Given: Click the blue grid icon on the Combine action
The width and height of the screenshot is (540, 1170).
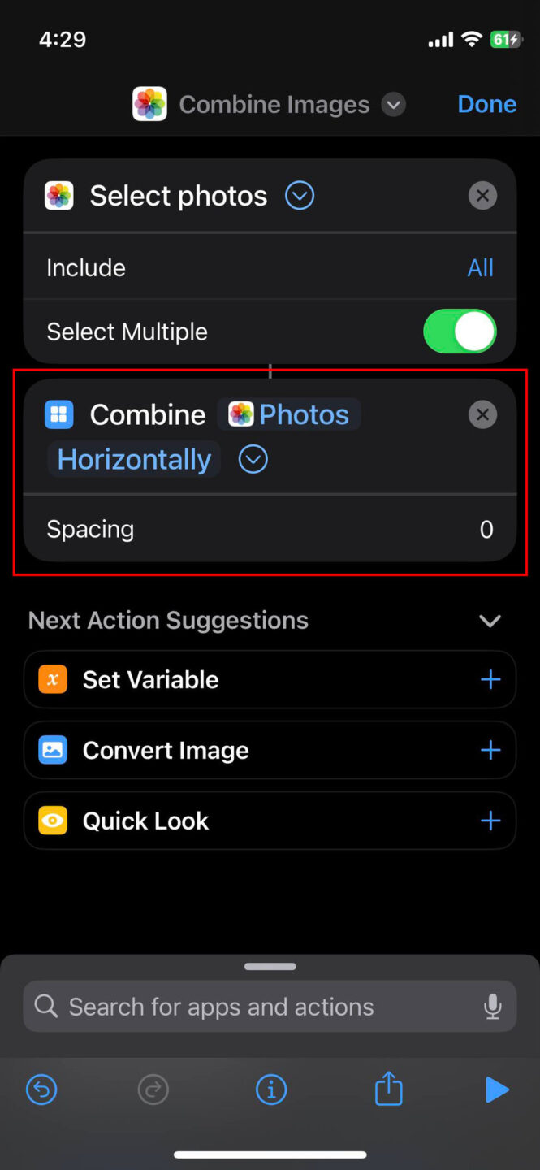Looking at the screenshot, I should [58, 414].
